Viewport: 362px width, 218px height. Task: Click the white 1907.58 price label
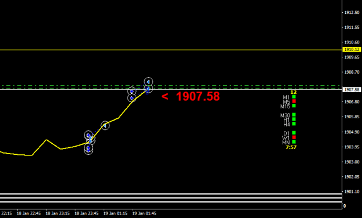352,89
